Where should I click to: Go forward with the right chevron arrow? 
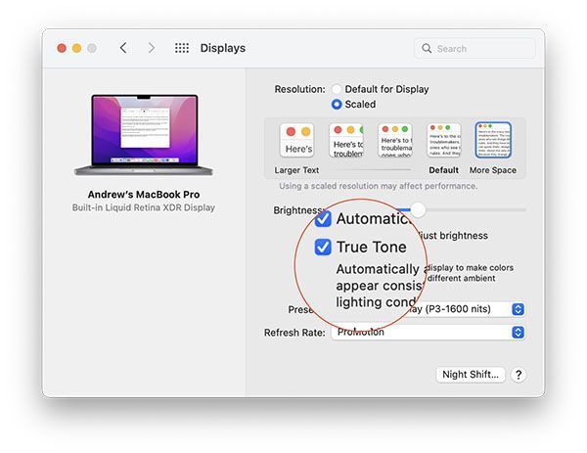pos(152,48)
